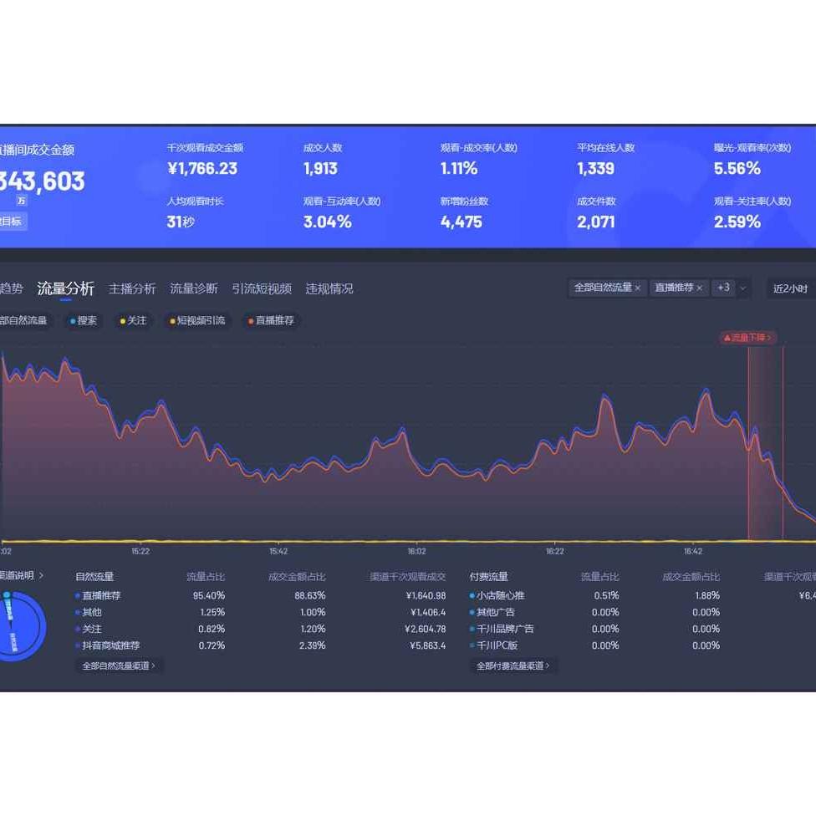Click the 万 unit badge under sales amount
The image size is (816, 816).
pyautogui.click(x=21, y=201)
